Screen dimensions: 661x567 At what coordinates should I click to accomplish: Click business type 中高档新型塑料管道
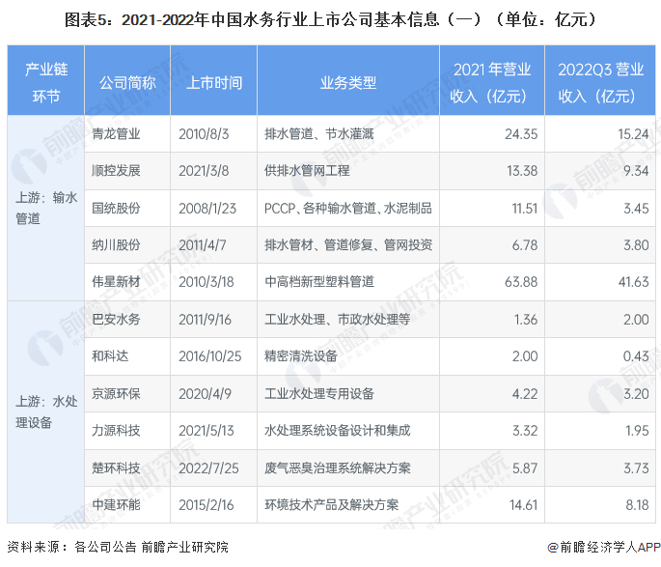(319, 282)
